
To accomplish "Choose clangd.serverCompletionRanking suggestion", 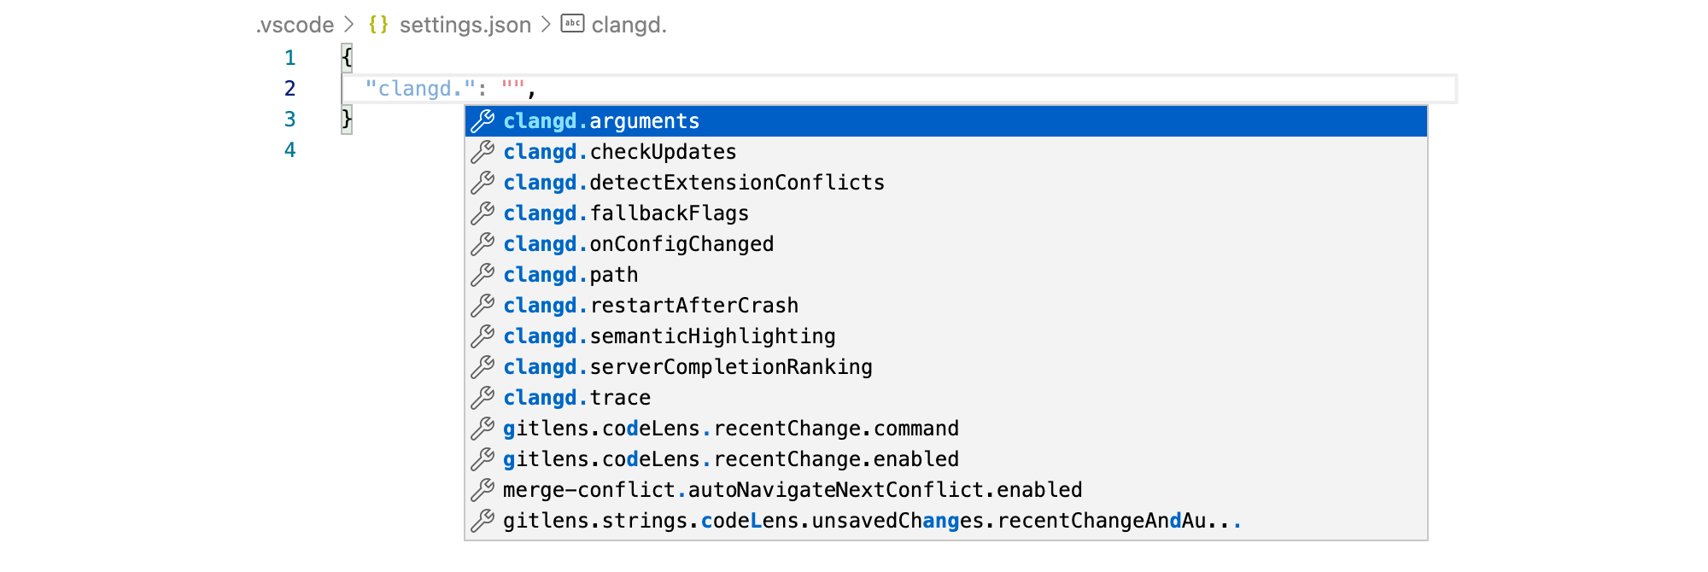I will click(946, 367).
